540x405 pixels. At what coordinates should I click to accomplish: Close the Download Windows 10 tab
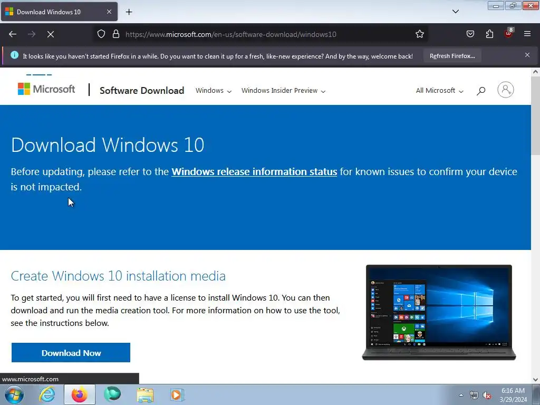click(109, 12)
